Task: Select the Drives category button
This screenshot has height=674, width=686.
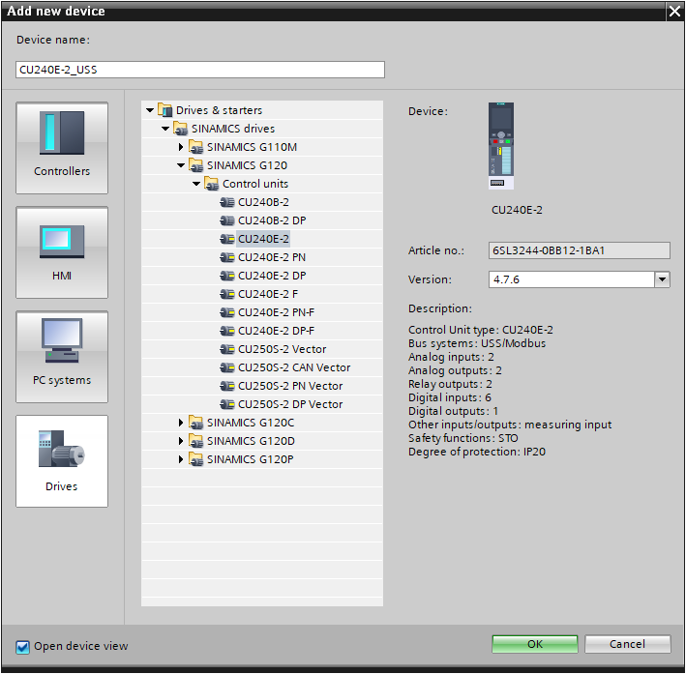Action: (62, 461)
